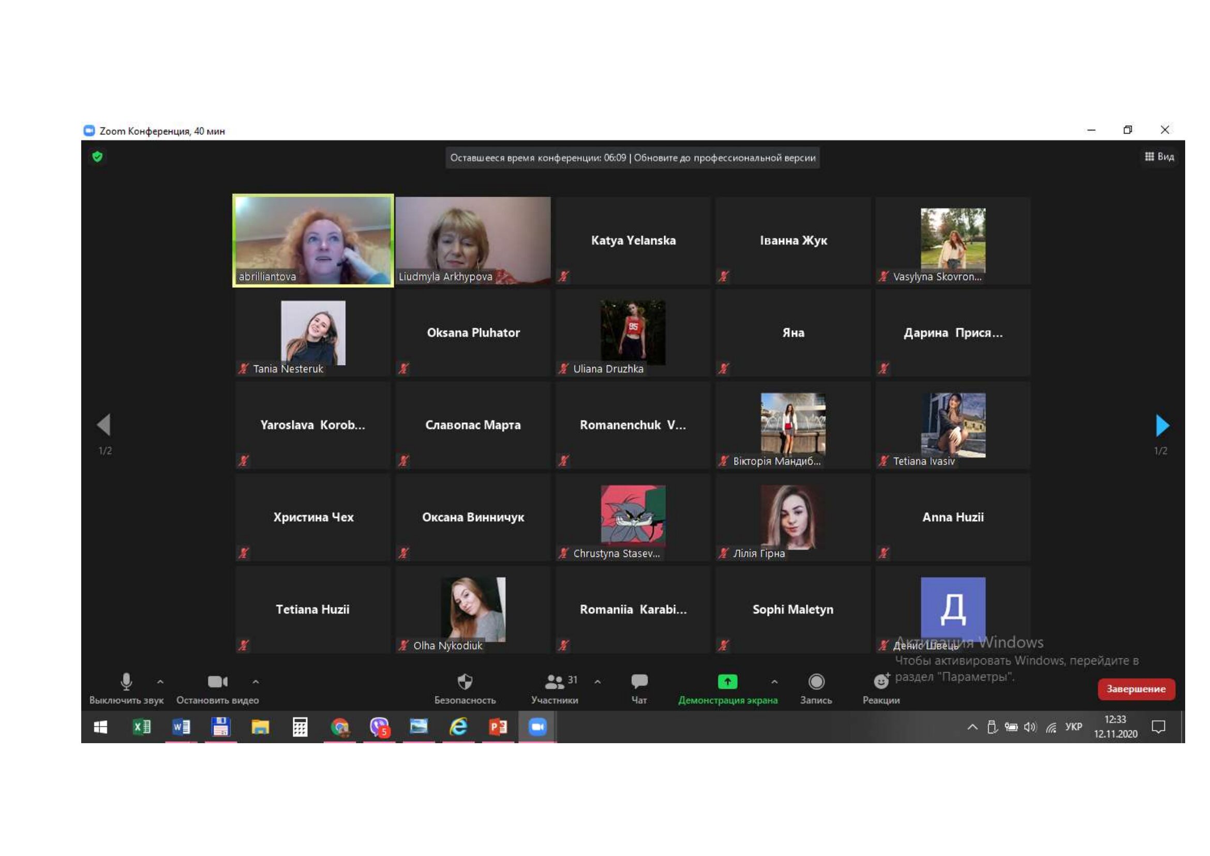Go to next page of participants

click(x=1161, y=425)
